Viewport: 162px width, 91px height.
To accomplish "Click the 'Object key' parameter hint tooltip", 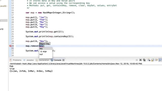I will coord(45,43).
